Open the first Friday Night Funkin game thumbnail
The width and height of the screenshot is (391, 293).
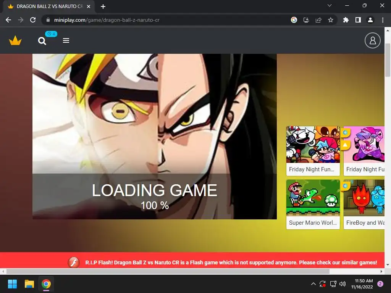pos(313,145)
